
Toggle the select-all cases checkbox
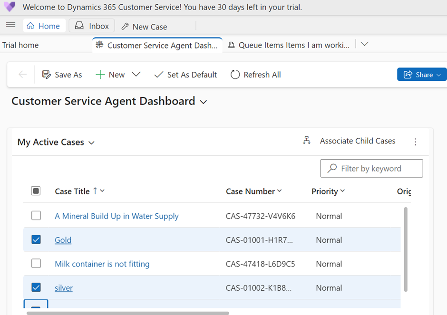coord(36,191)
